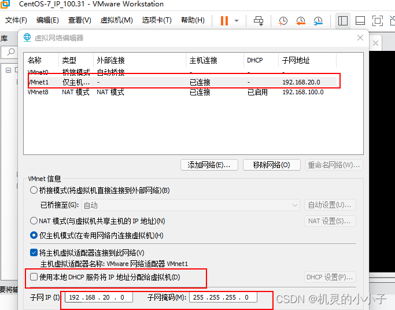Open the 已桥接至 自动 dropdown
Viewport: 395px width, 310px height.
(191, 205)
